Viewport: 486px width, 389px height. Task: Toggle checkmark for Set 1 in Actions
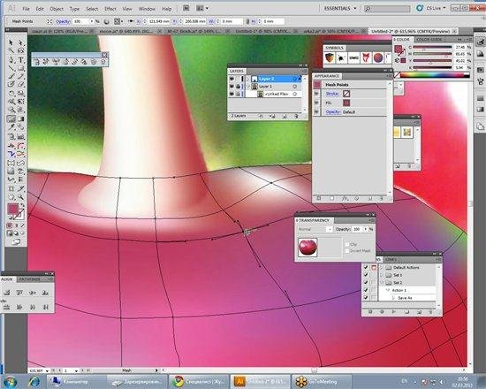366,275
